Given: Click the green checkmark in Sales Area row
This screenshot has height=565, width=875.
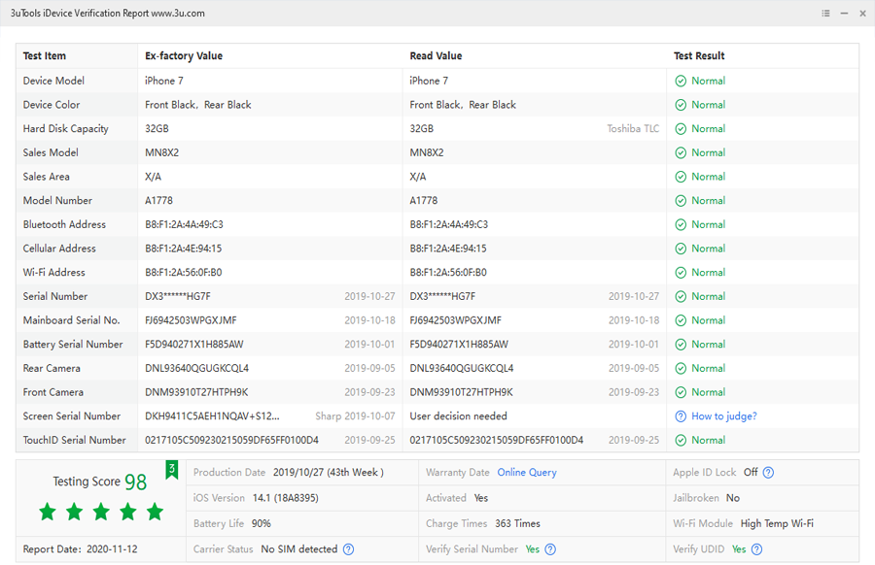Looking at the screenshot, I should pos(681,177).
